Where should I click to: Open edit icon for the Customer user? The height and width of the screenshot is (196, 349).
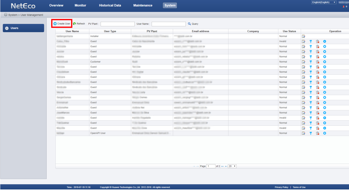point(303,62)
